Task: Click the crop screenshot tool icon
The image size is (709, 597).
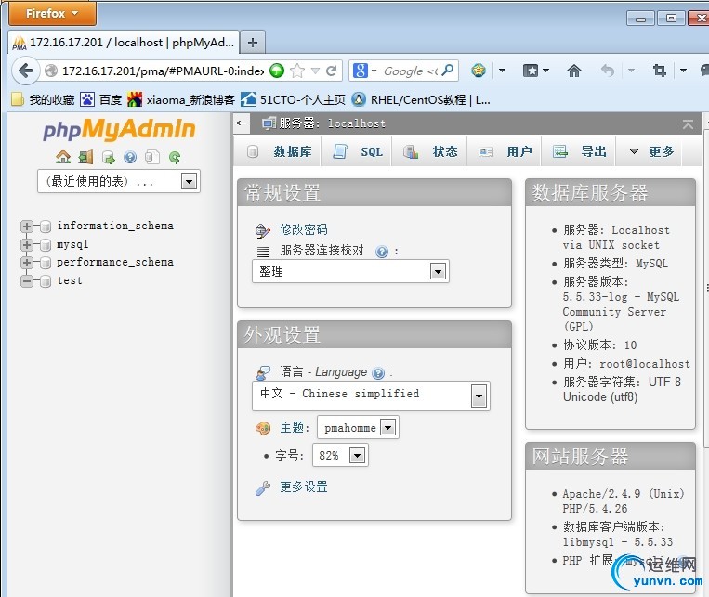Action: tap(659, 71)
